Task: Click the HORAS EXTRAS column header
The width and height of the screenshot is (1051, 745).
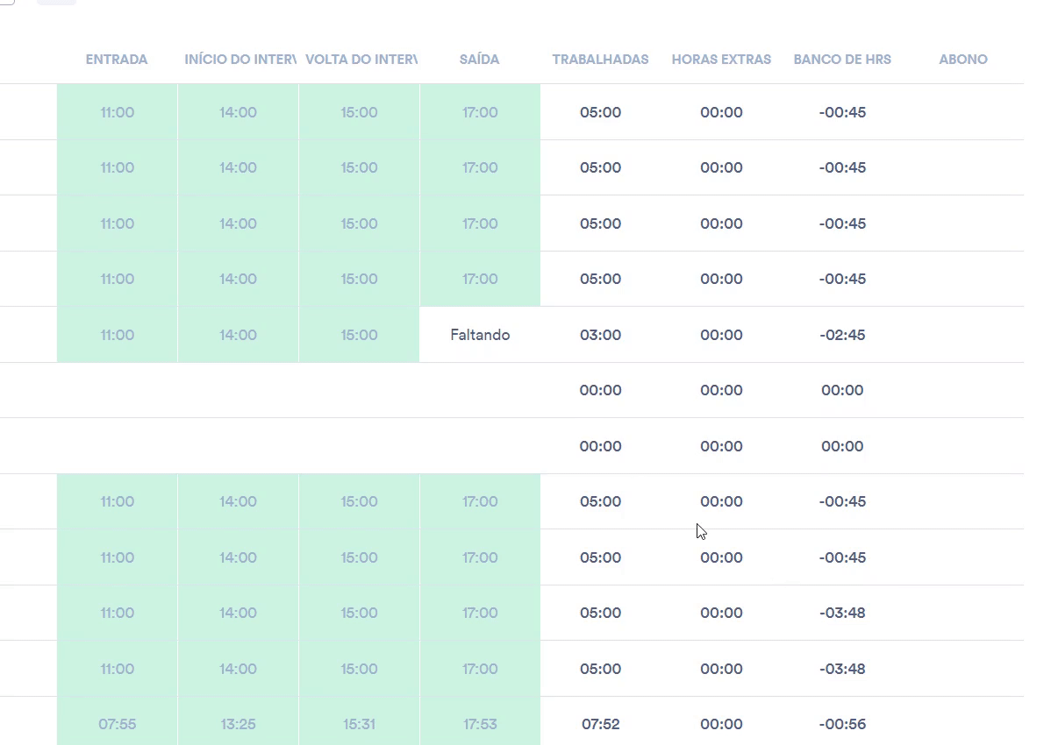Action: tap(721, 60)
